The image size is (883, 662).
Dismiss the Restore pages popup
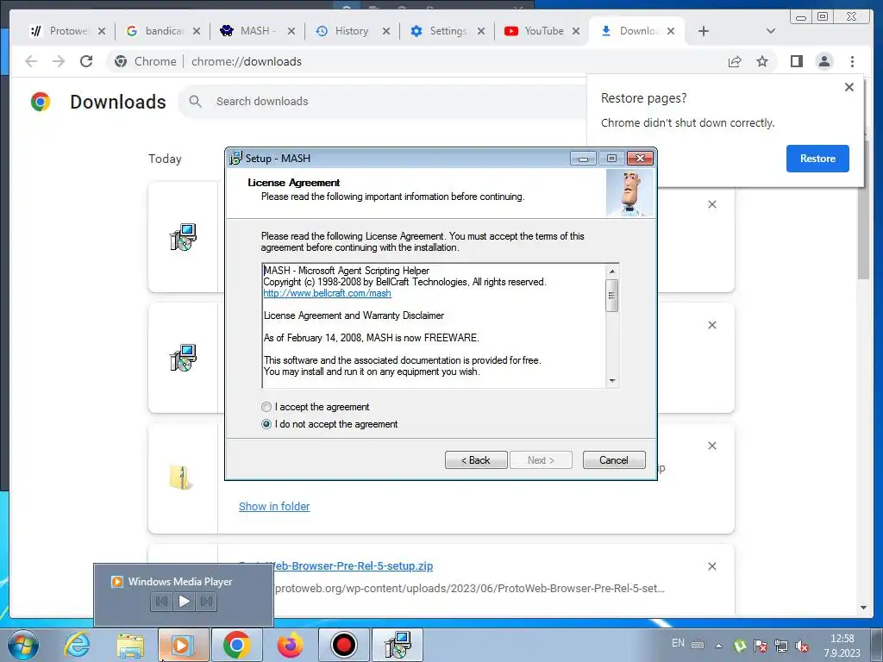click(x=849, y=87)
